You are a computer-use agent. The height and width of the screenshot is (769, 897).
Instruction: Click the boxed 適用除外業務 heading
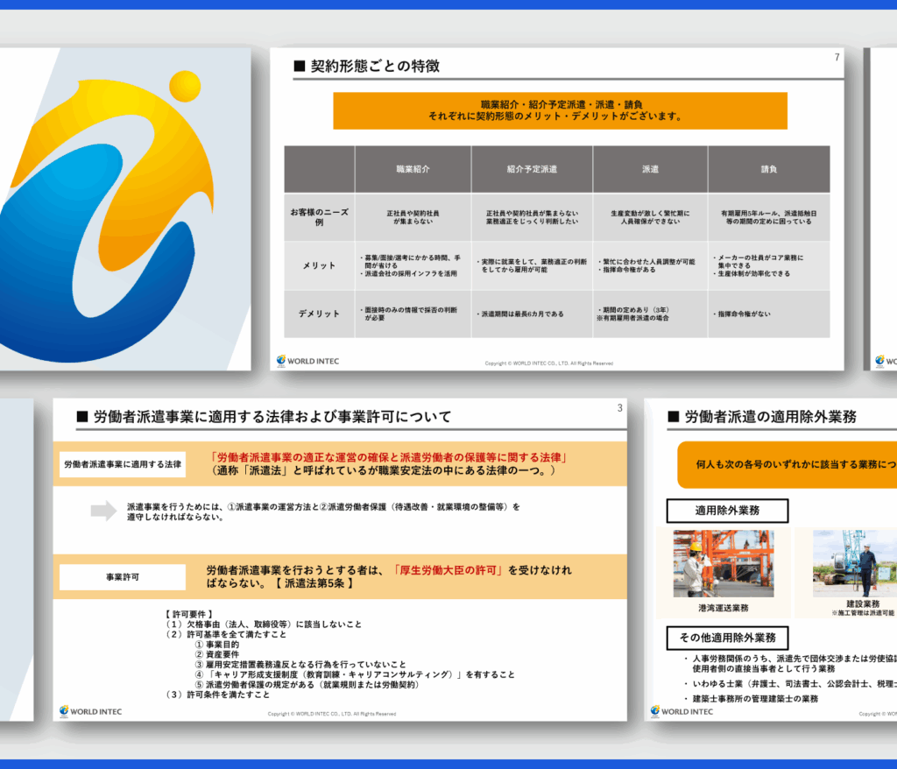tap(727, 511)
